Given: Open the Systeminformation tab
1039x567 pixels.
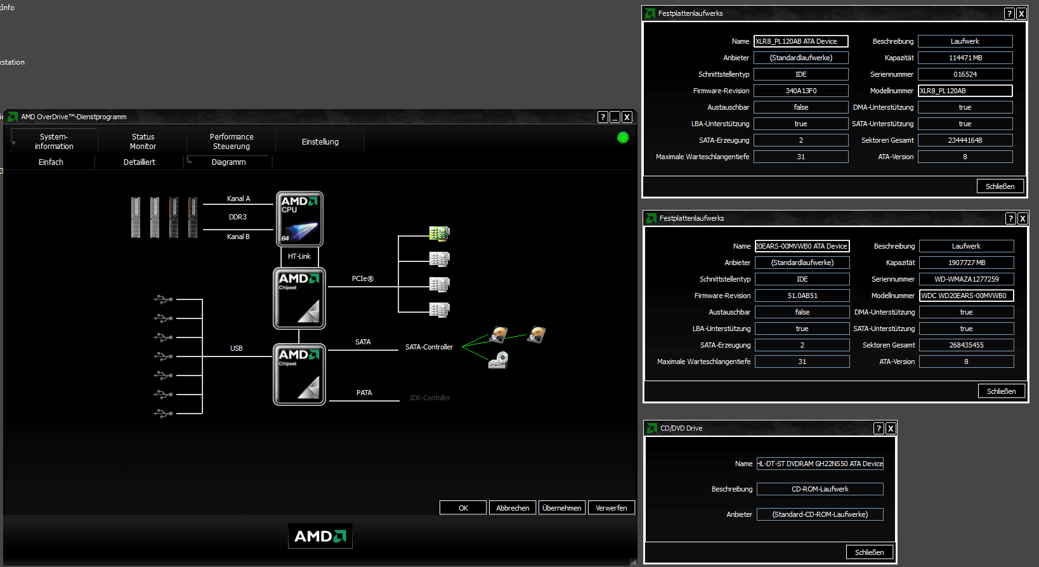Looking at the screenshot, I should click(54, 141).
